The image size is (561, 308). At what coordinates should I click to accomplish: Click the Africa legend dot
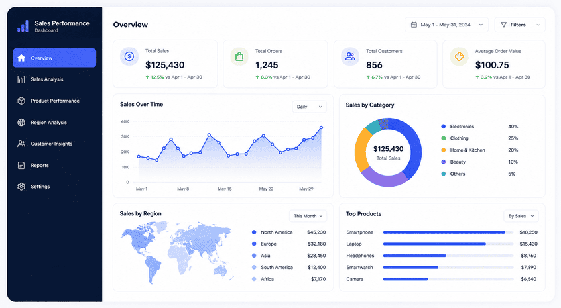tap(254, 279)
